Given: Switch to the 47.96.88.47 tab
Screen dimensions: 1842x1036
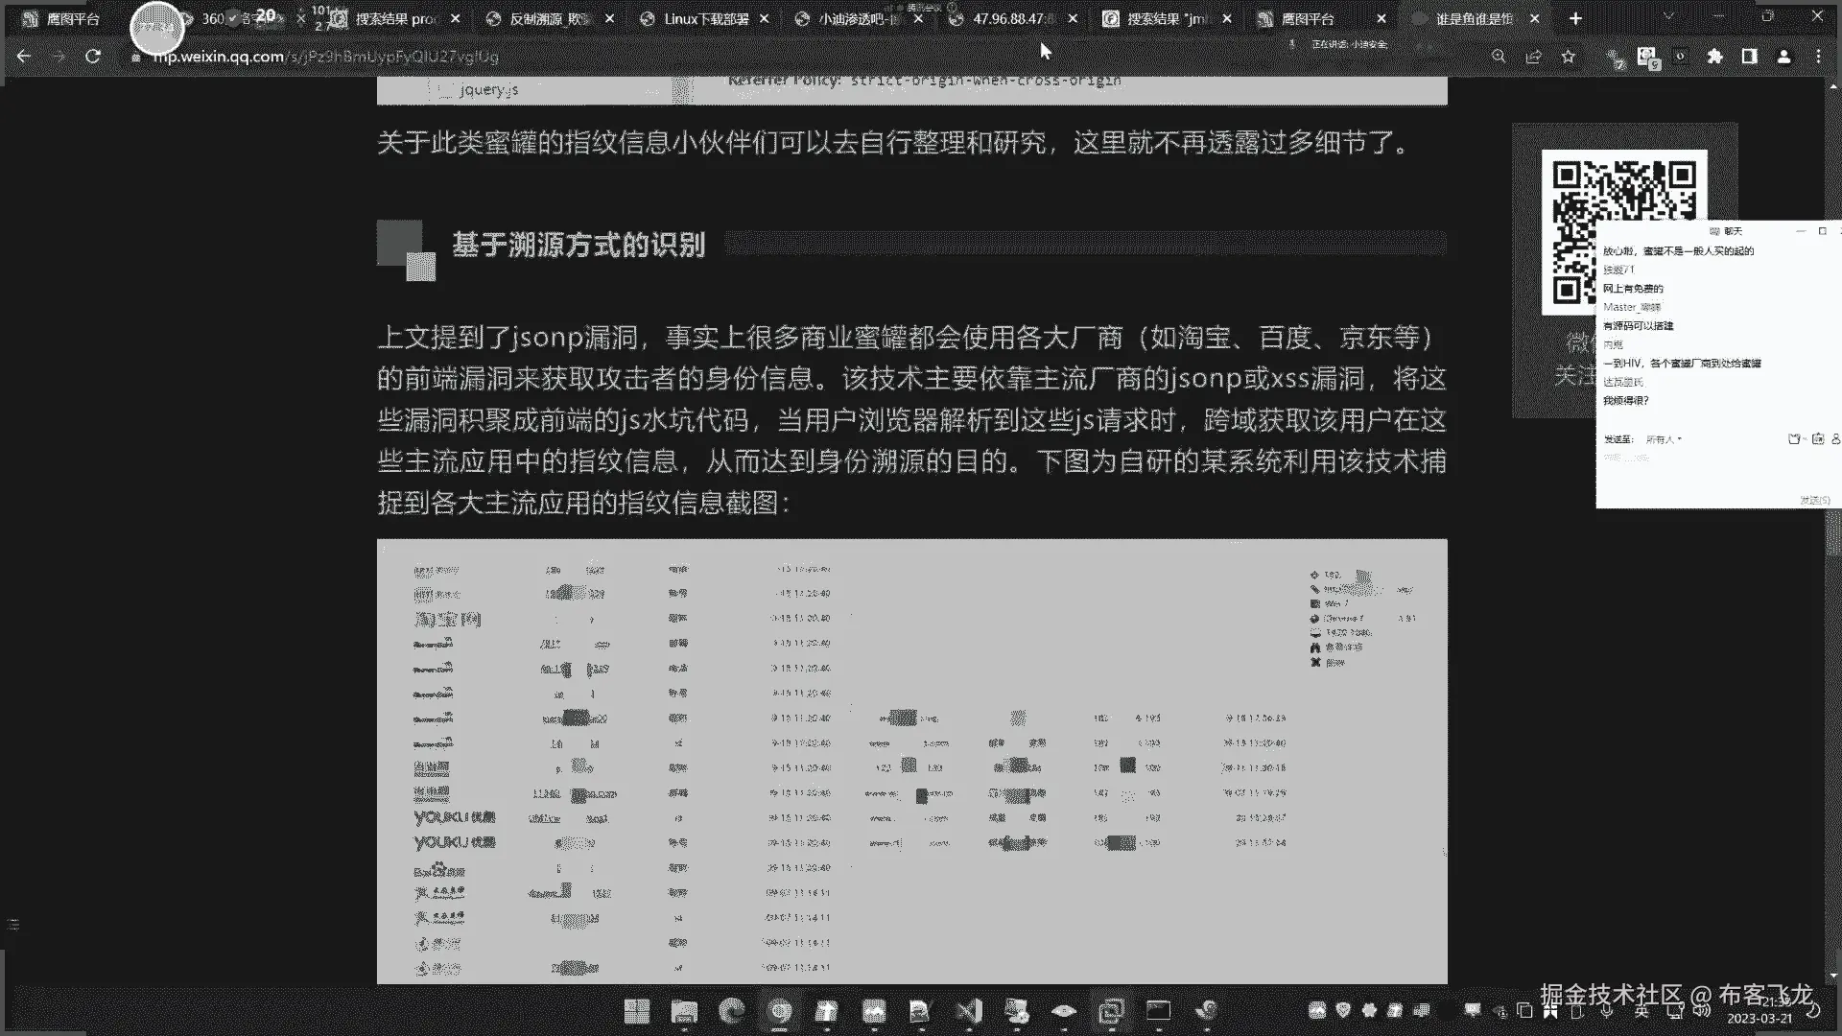Looking at the screenshot, I should [1014, 18].
